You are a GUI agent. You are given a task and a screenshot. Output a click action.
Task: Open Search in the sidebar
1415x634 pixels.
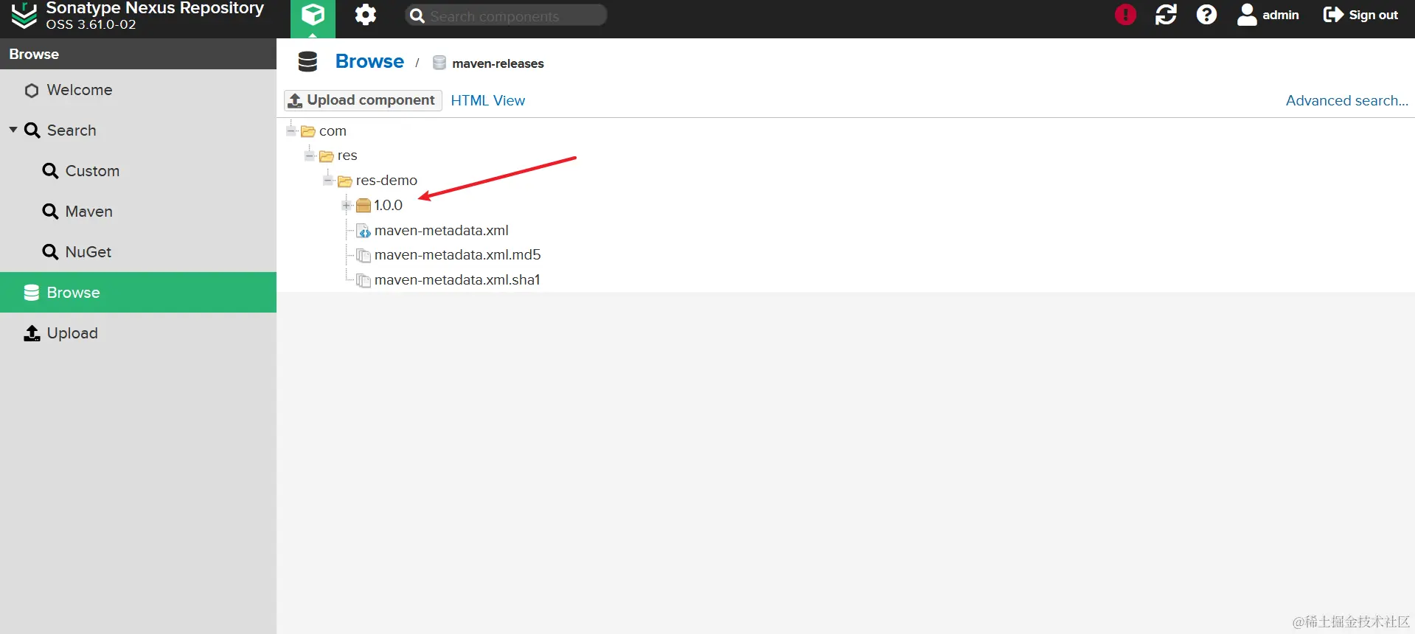pos(138,130)
